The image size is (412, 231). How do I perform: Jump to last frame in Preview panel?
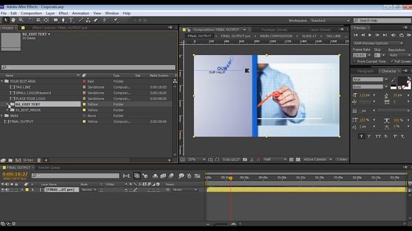385,35
